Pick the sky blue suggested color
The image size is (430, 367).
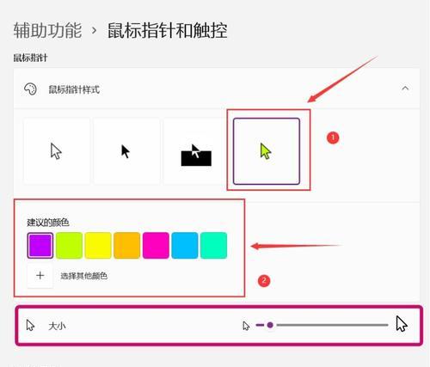tap(185, 246)
